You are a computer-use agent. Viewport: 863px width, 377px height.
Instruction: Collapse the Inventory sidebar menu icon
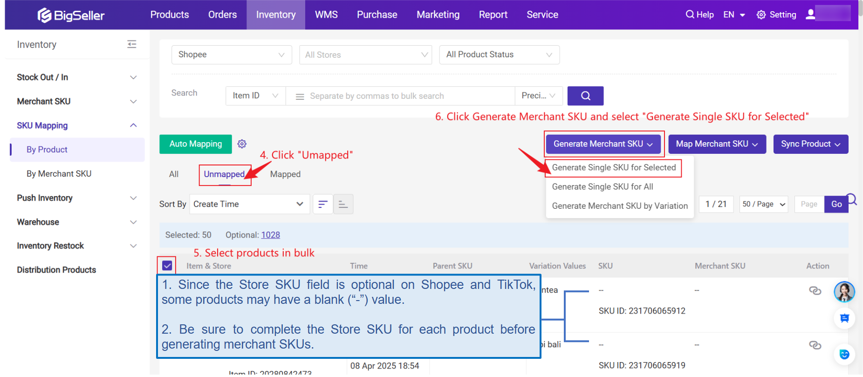pyautogui.click(x=132, y=44)
